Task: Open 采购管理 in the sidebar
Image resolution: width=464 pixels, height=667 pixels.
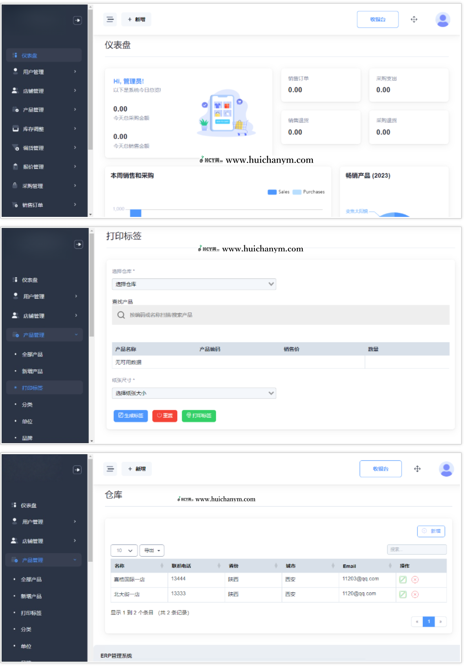Action: pyautogui.click(x=33, y=186)
